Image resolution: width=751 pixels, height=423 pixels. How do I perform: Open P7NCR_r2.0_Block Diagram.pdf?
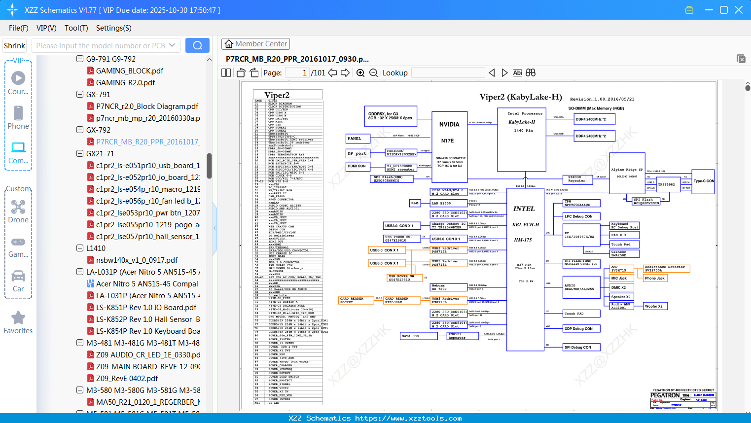147,106
